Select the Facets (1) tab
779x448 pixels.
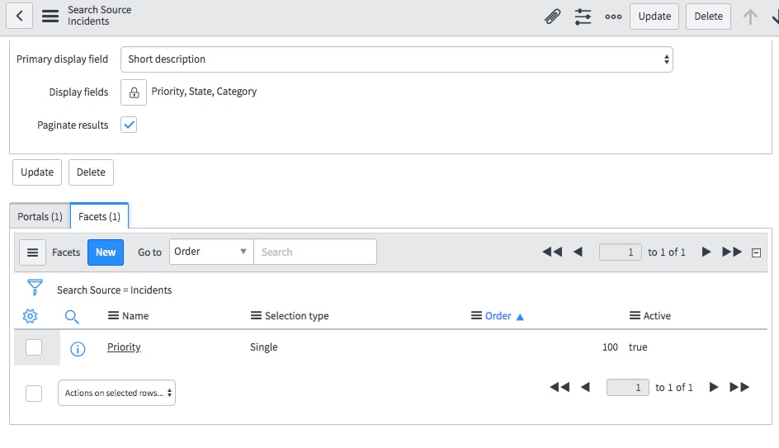99,217
